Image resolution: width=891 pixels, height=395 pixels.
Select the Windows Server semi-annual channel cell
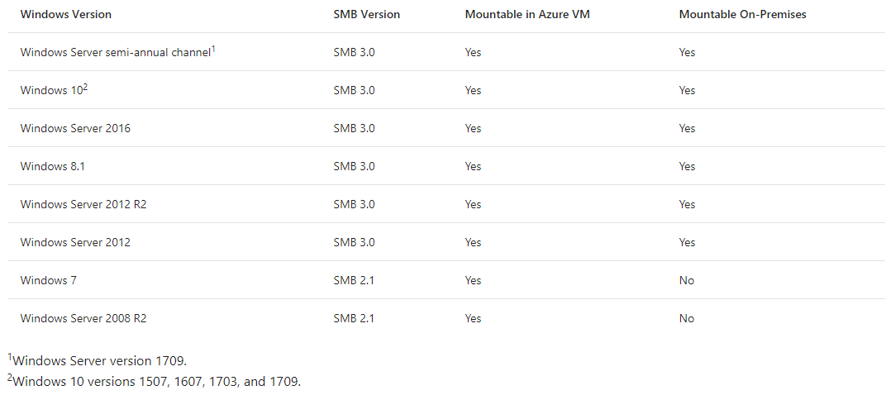pos(117,52)
